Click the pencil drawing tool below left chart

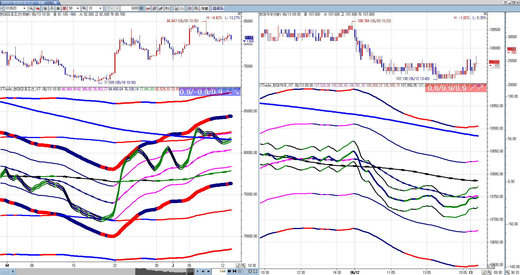238,265
